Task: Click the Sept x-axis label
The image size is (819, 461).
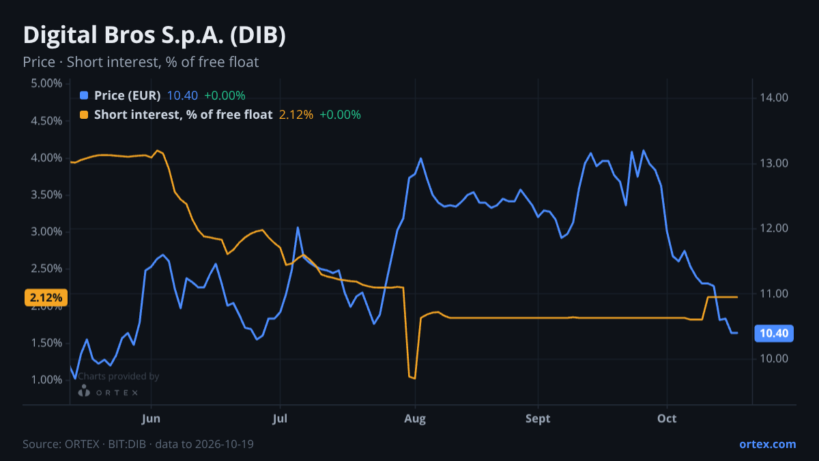Action: [538, 419]
